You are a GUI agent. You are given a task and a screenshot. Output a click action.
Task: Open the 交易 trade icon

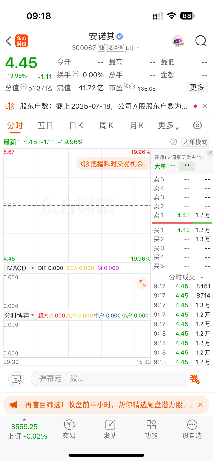(x=69, y=429)
